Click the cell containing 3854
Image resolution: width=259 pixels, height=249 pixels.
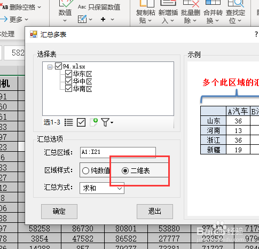point(40,239)
